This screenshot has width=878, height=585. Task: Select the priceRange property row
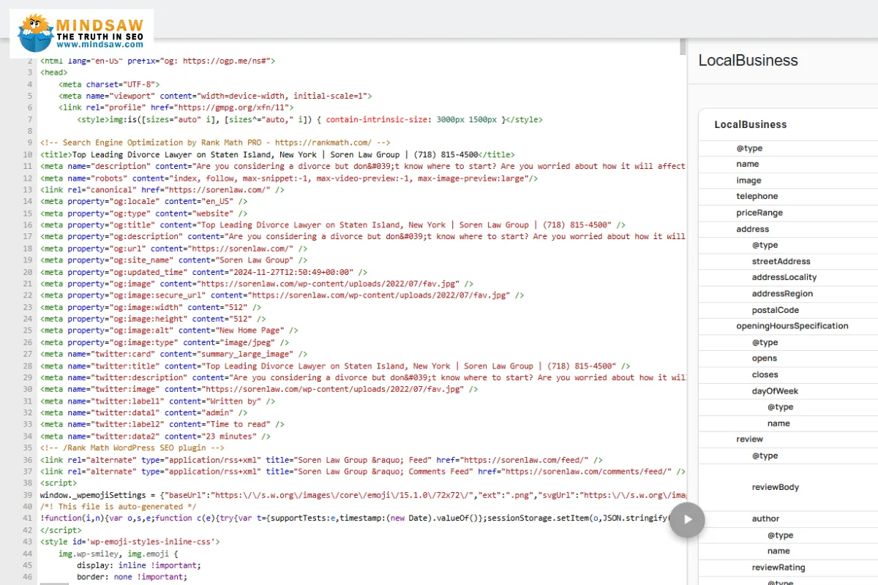pos(788,213)
